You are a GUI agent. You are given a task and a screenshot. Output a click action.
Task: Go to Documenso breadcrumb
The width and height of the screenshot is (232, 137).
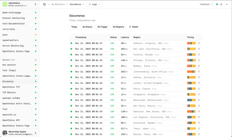point(75,4)
